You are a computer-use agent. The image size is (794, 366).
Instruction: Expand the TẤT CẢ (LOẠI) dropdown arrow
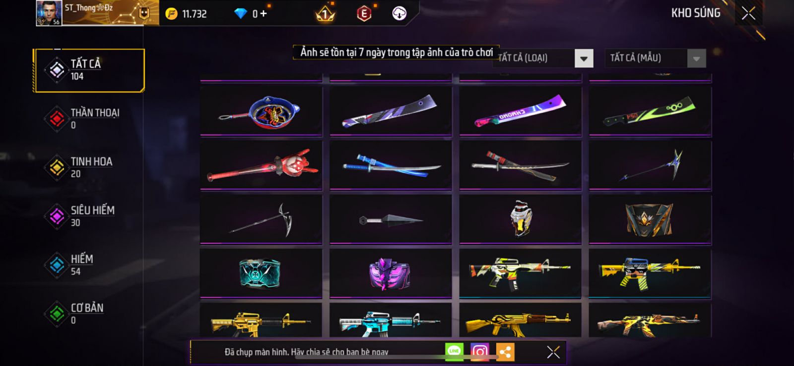(584, 58)
